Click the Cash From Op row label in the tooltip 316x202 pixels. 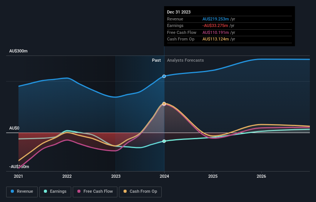click(x=181, y=39)
